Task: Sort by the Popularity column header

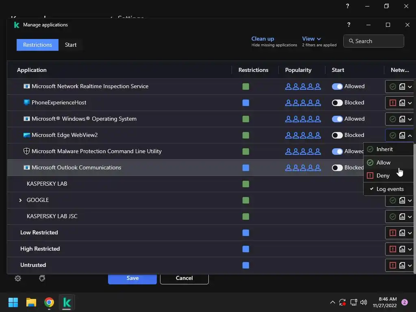Action: [298, 70]
